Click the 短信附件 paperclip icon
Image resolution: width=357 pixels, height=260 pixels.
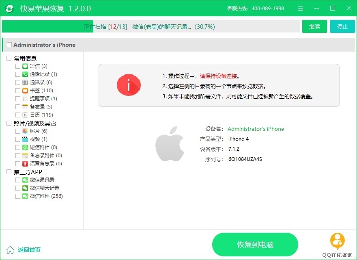[x=25, y=147]
